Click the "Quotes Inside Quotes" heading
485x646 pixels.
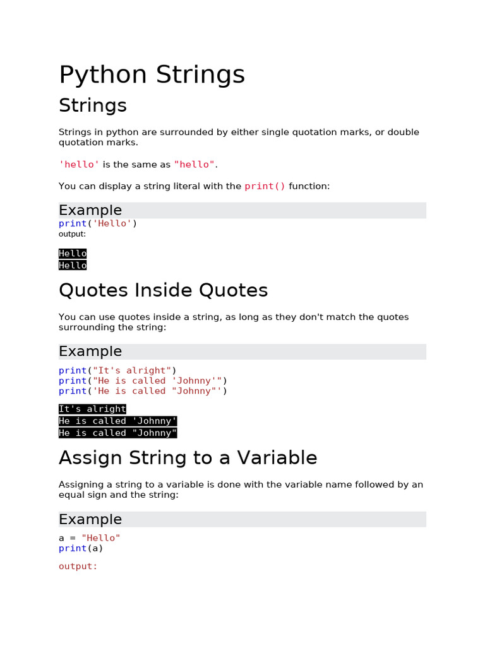163,290
